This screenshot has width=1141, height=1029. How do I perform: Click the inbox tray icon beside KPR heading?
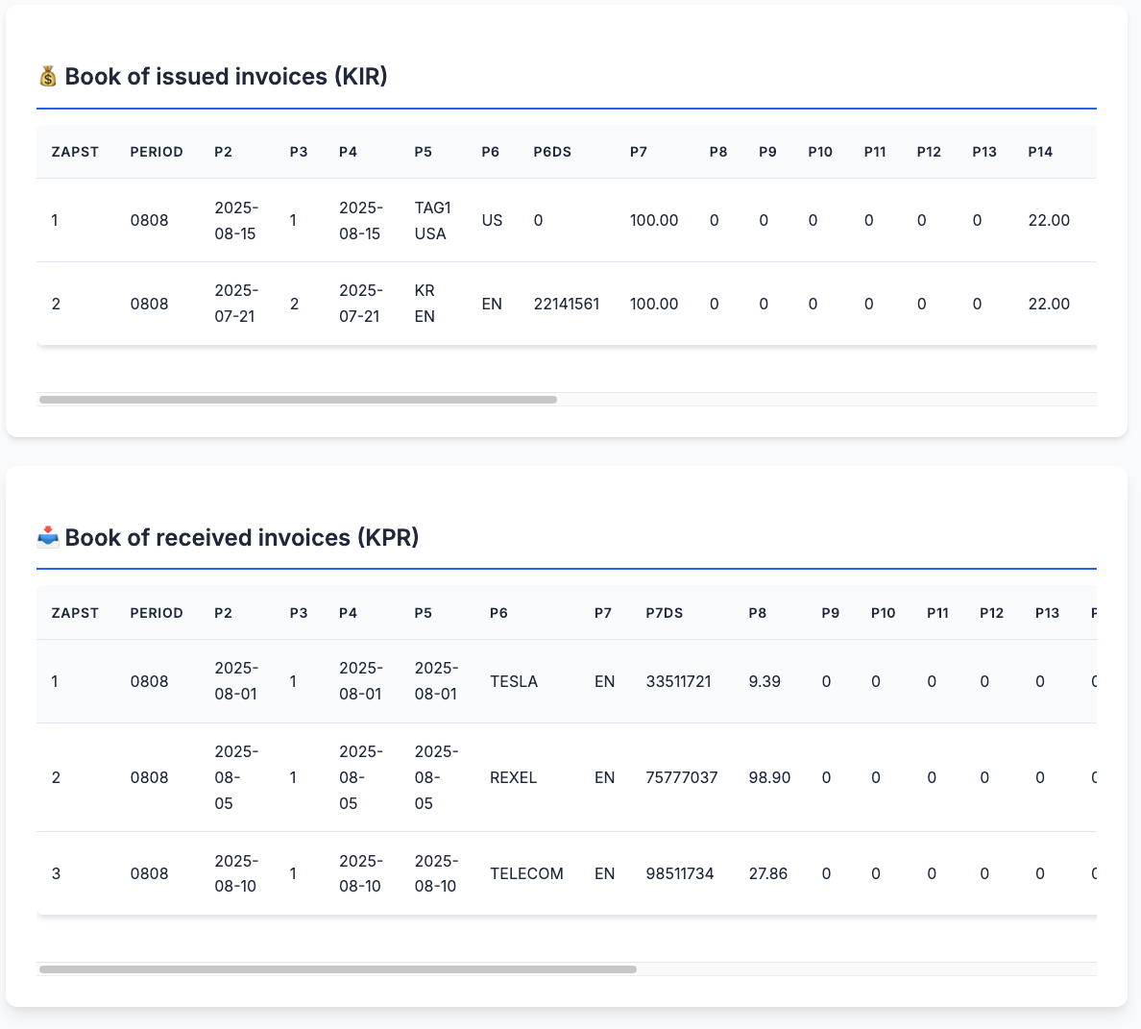coord(48,537)
